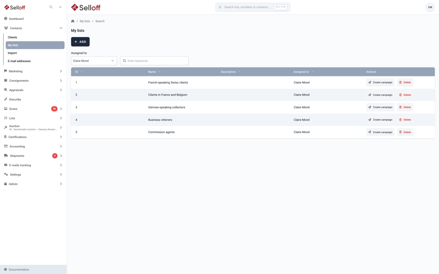
Task: Sort the table by the Name column
Action: coord(154,72)
